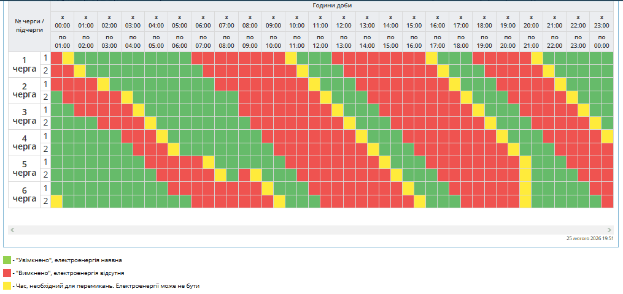Click the red 'Вимкнено' legend swatch
The width and height of the screenshot is (623, 294).
[7, 273]
